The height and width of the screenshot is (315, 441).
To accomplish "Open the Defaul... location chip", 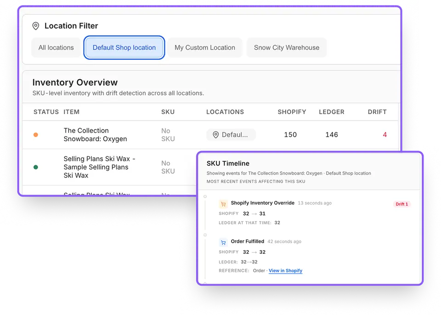I will tap(231, 135).
